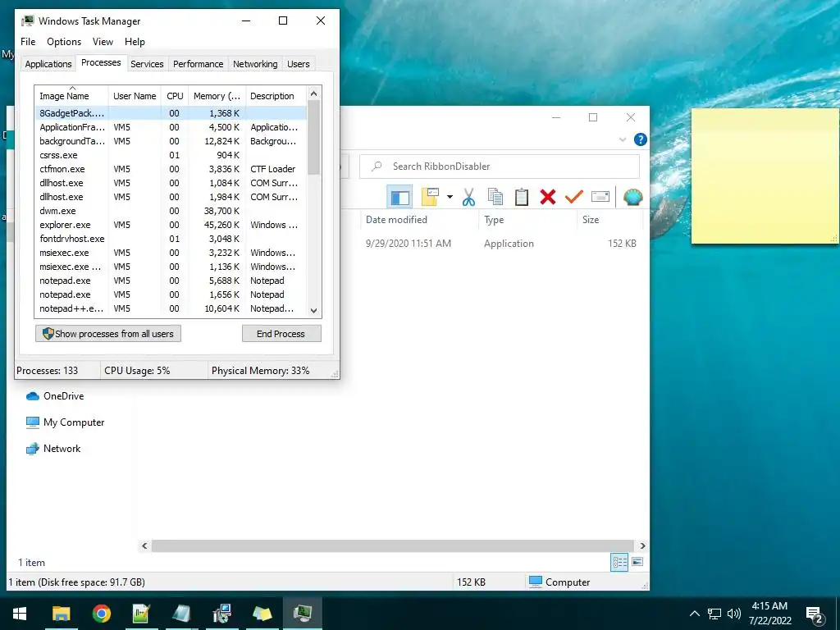Click Show processes from all users
Image resolution: width=840 pixels, height=630 pixels.
pos(108,334)
